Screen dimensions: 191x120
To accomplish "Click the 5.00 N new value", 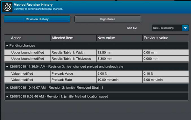I will point(119,73).
